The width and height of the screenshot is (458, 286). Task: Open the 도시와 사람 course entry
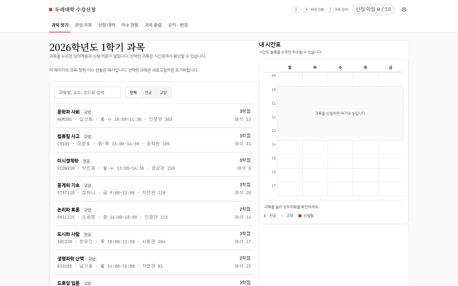(154, 238)
